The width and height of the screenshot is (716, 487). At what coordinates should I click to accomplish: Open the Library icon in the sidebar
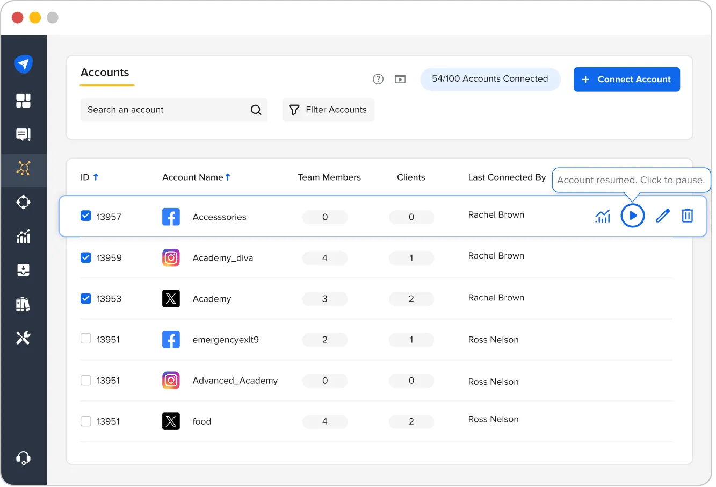pyautogui.click(x=24, y=304)
